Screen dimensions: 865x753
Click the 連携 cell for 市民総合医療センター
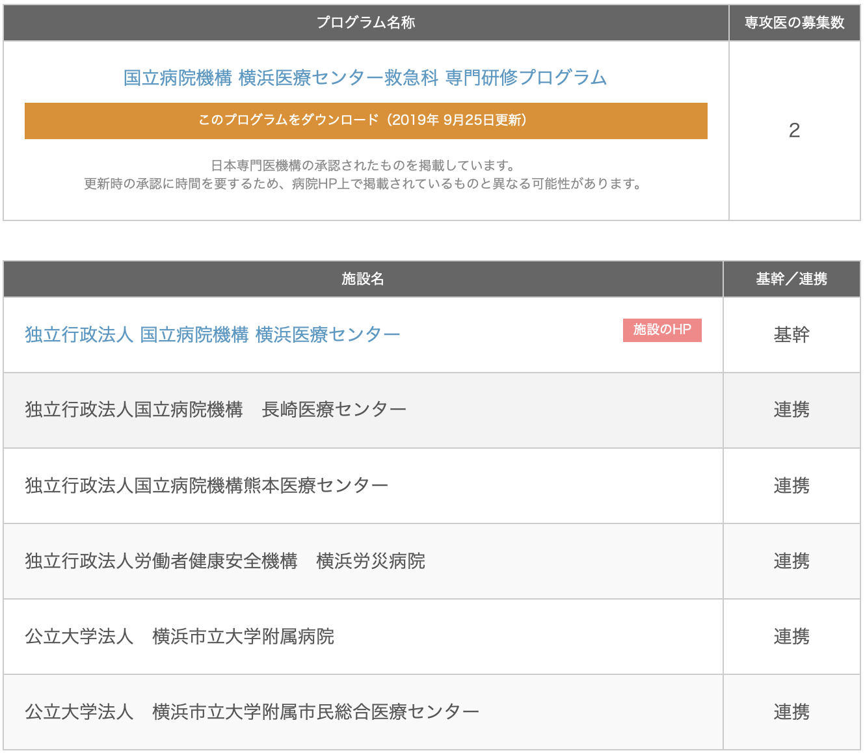coord(792,712)
